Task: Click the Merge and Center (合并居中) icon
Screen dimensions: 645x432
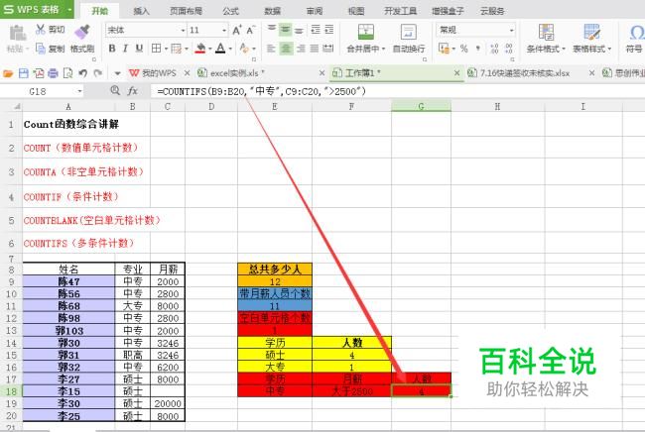Action: (366, 32)
